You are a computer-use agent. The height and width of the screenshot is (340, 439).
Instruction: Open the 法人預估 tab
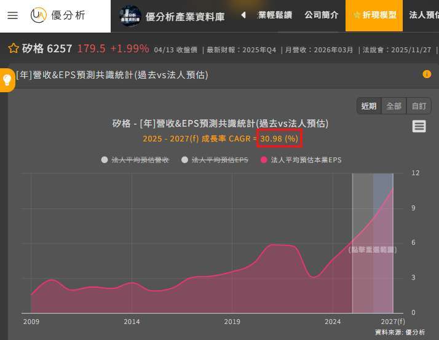point(424,15)
